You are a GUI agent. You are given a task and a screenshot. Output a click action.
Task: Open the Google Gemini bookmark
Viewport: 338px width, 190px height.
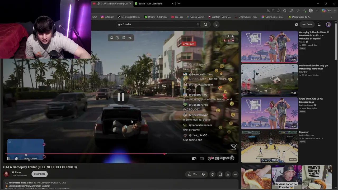(x=195, y=17)
